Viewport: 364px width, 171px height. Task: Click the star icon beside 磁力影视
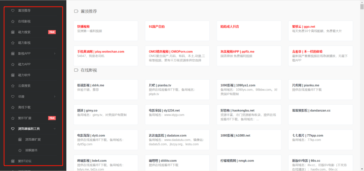click(13, 43)
